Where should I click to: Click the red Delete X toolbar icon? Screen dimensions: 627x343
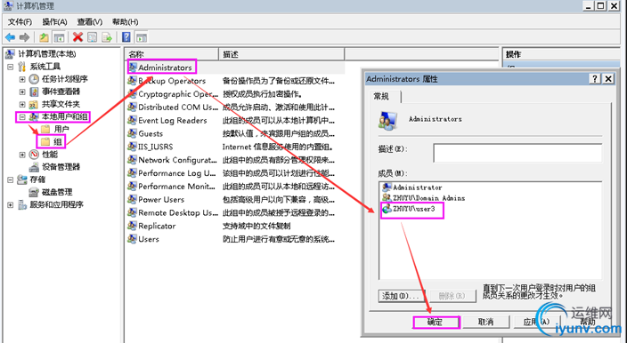[77, 37]
